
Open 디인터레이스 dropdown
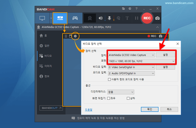121,92
